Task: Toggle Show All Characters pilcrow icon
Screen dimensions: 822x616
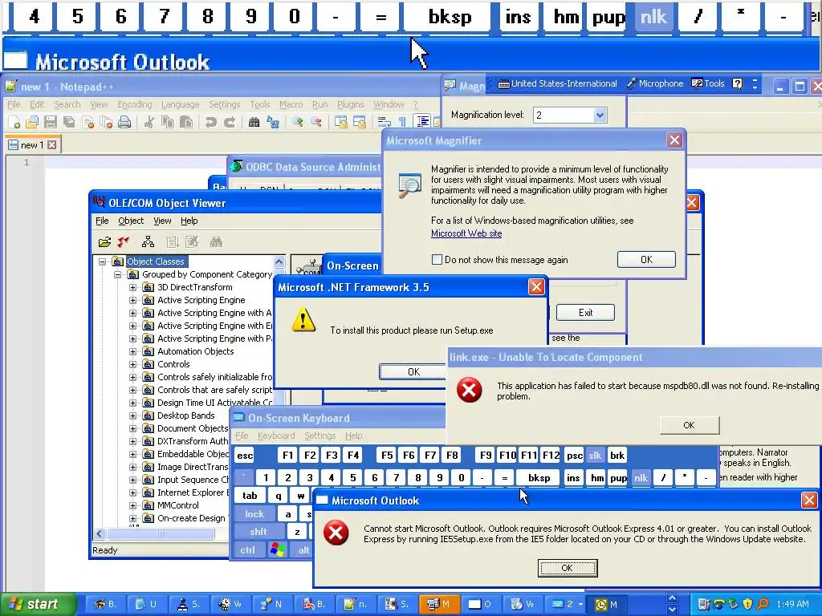Action: (x=403, y=123)
